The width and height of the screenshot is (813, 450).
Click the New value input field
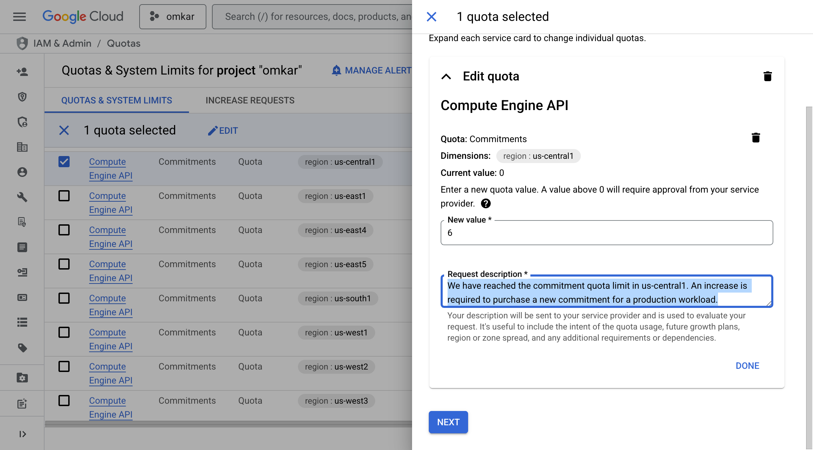click(606, 233)
